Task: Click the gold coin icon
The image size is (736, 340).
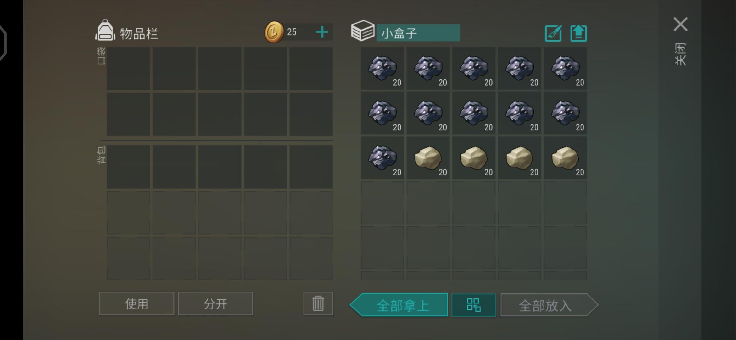Action: pyautogui.click(x=274, y=32)
